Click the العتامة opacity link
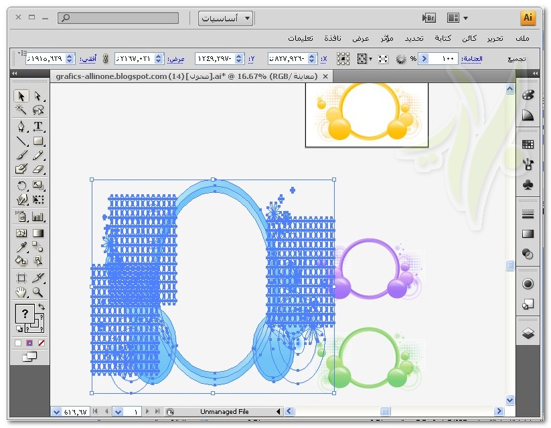The height and width of the screenshot is (428, 551). click(473, 59)
